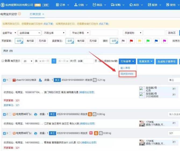
Task: Choose 输入单号 from the dropdown menu
Action: coord(125,68)
